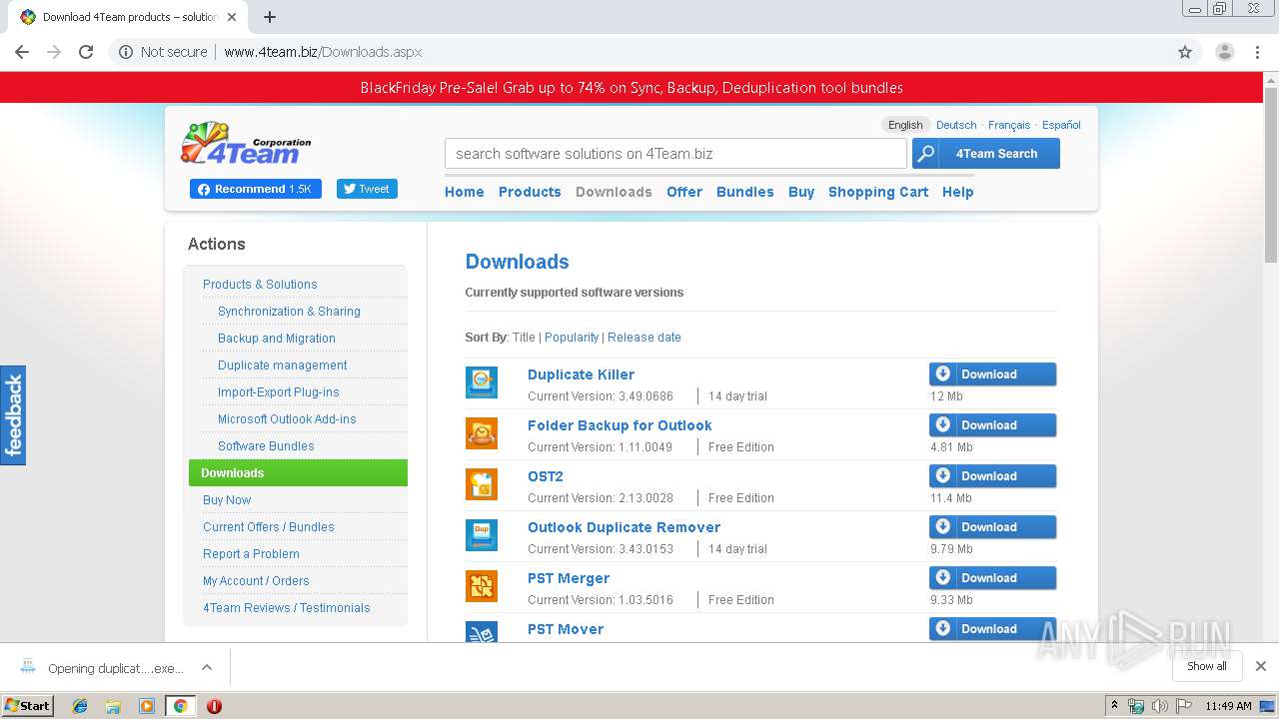Open Synchronization & Sharing sidebar link

tap(289, 312)
